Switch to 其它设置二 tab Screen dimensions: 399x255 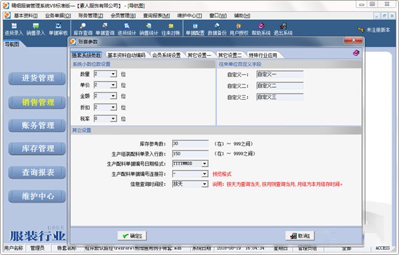[230, 55]
